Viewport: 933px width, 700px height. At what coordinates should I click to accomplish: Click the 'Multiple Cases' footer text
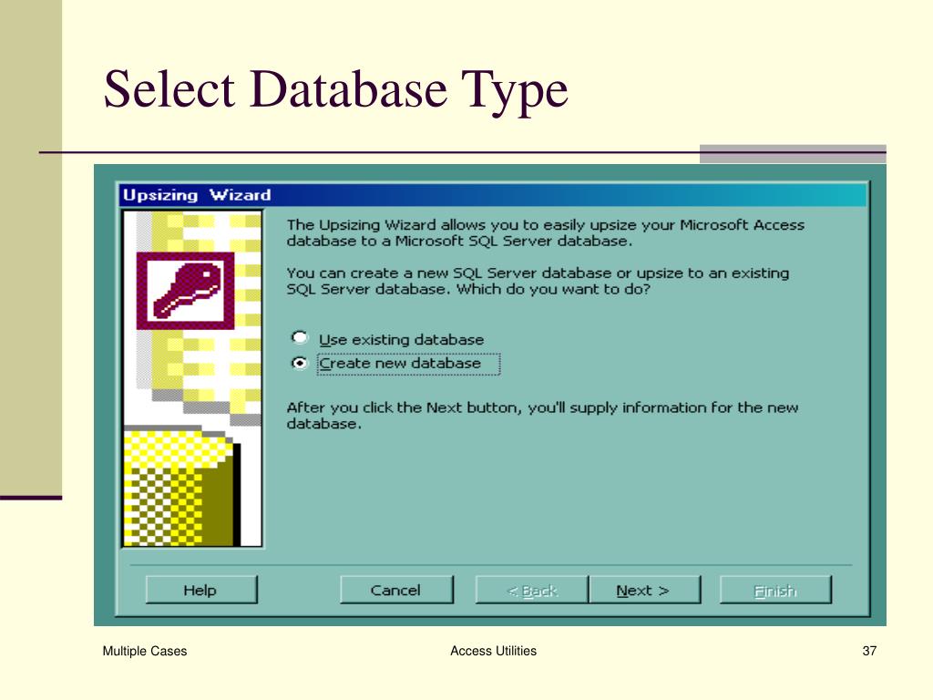145,651
